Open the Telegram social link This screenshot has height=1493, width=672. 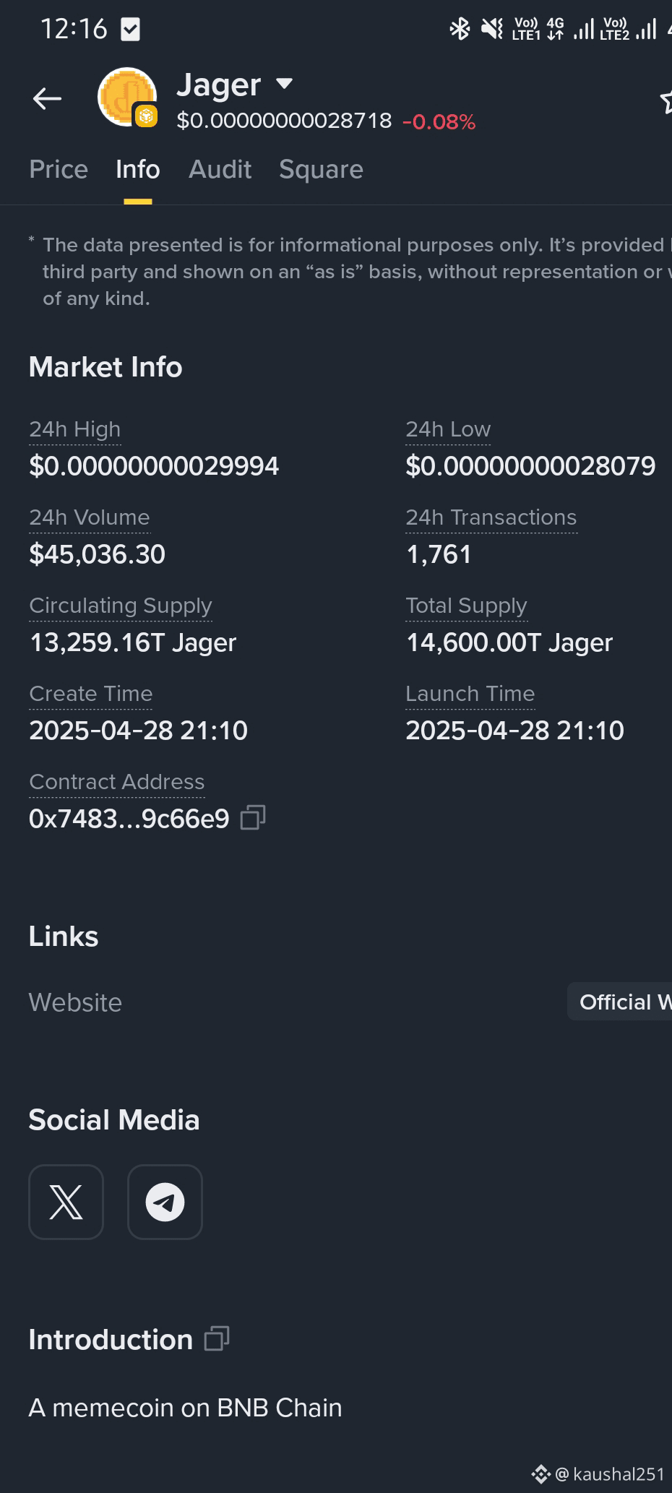(165, 1202)
